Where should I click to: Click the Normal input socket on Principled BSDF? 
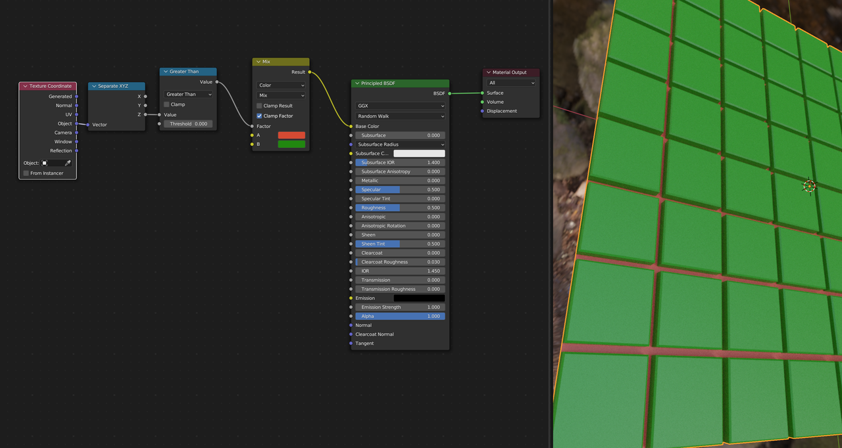351,325
